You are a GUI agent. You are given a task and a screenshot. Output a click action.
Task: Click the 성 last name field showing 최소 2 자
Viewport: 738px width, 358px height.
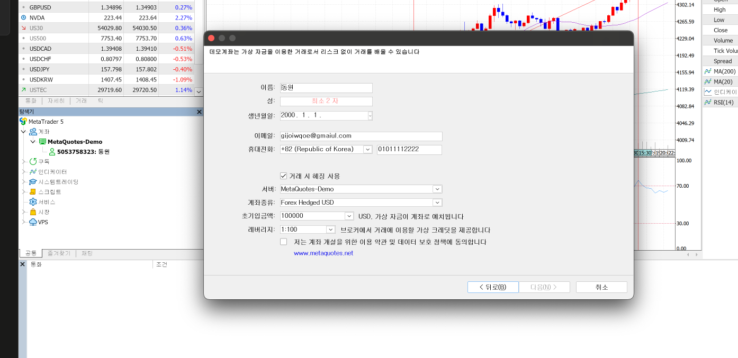[x=326, y=102]
